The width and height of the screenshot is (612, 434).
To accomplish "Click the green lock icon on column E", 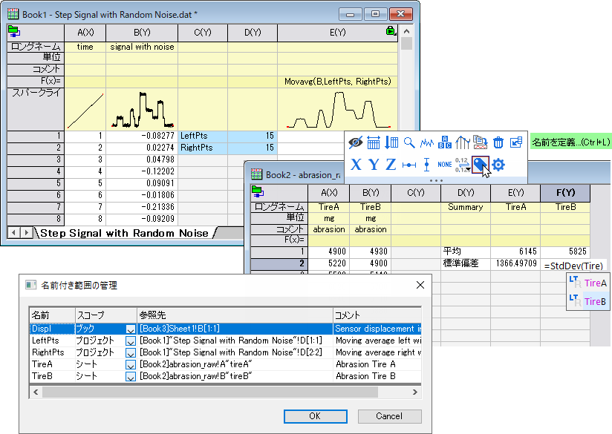I will coord(391,30).
